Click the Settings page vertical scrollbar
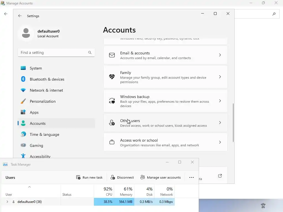Image resolution: width=283 pixels, height=212 pixels. [233, 123]
